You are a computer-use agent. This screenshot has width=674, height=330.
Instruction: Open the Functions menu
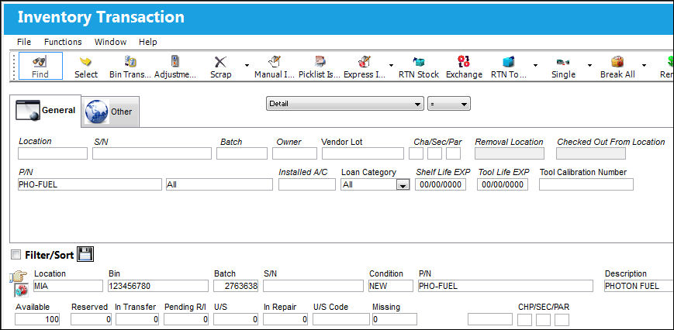63,42
